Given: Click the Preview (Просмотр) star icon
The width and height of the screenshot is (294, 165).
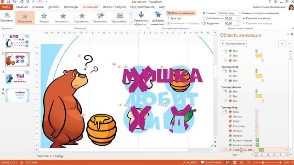Looking at the screenshot, I should [x=7, y=15].
